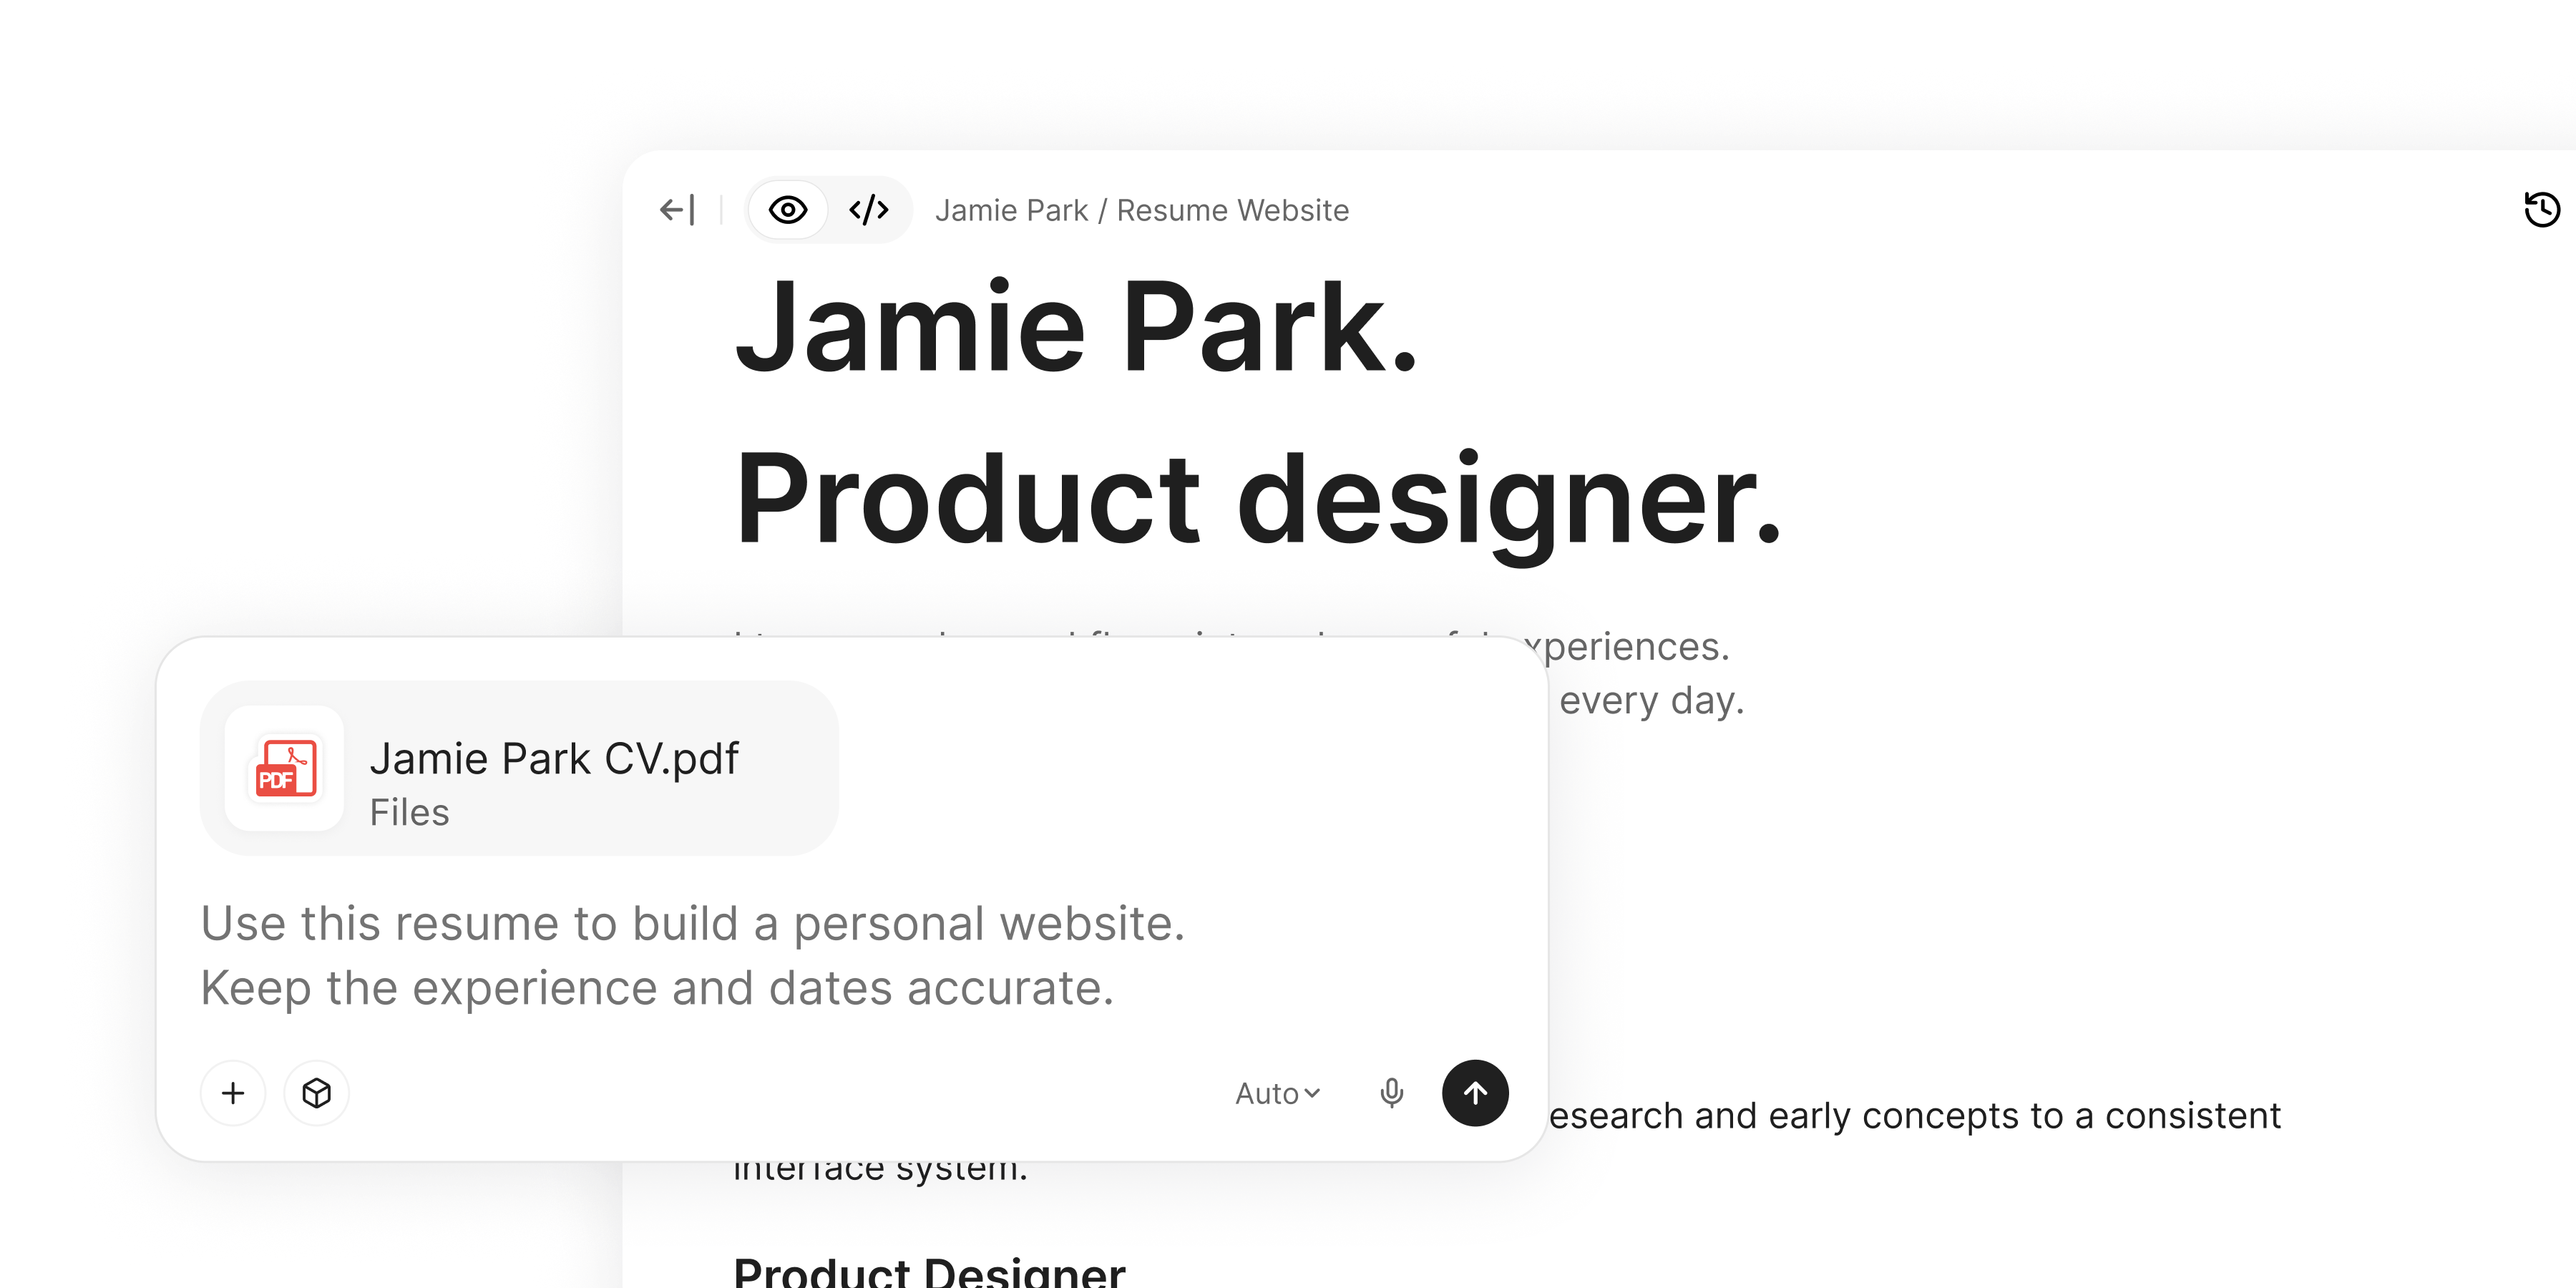Click the Jamie Park / Resume Website breadcrumb
The image size is (2576, 1288).
coord(1141,210)
